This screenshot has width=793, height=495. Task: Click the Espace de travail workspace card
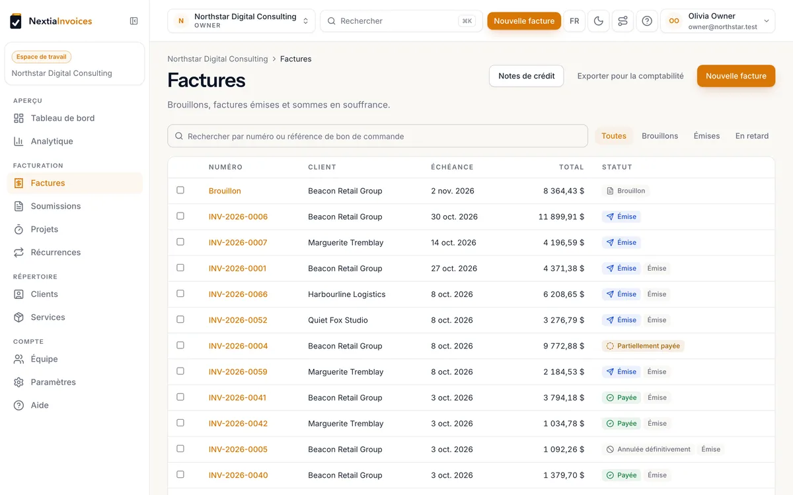click(75, 64)
